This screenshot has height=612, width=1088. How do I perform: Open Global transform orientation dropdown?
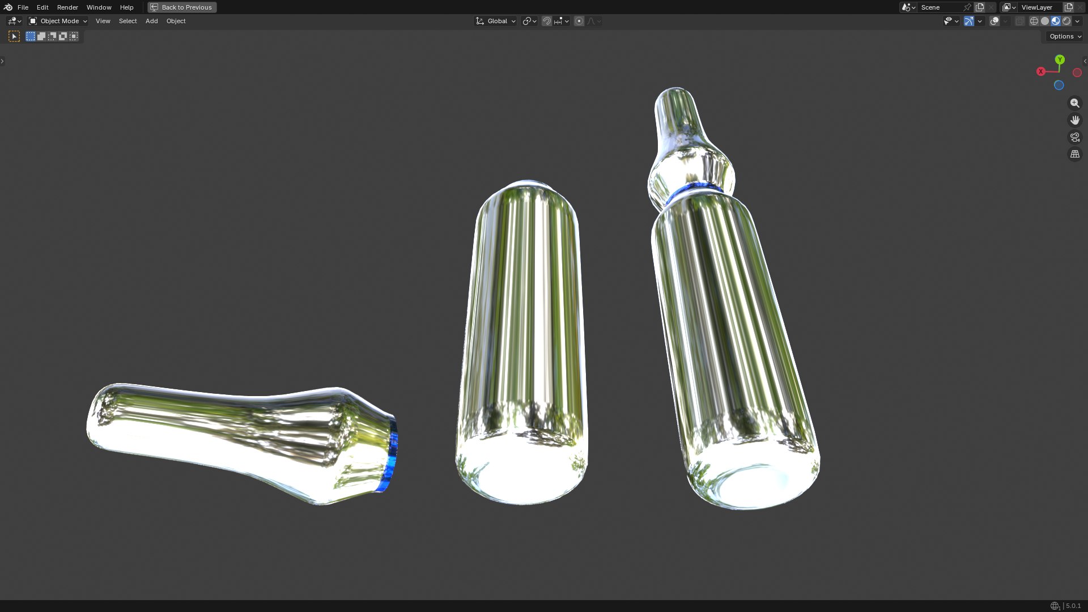click(496, 21)
